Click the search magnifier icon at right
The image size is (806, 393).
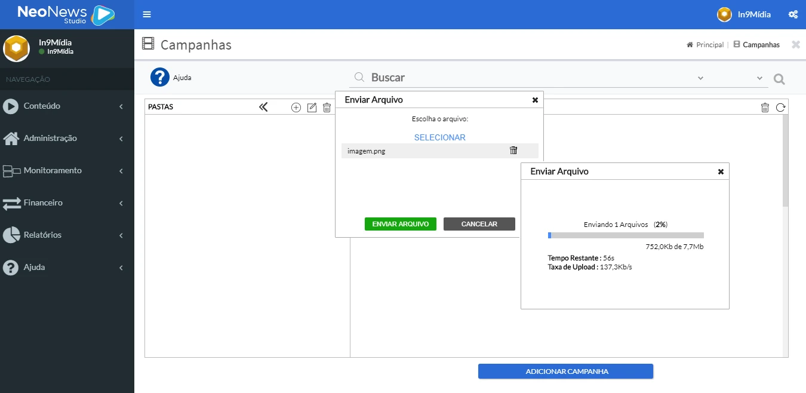coord(779,79)
